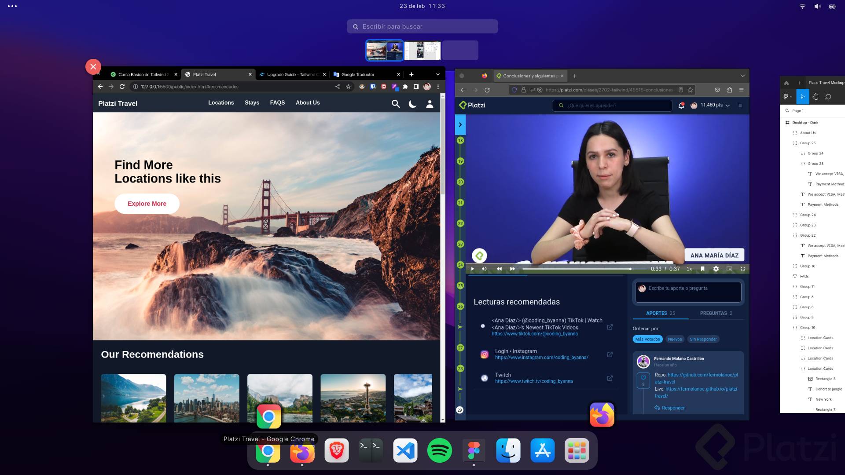Toggle picture-in-picture on video player
This screenshot has height=475, width=845.
[x=729, y=269]
